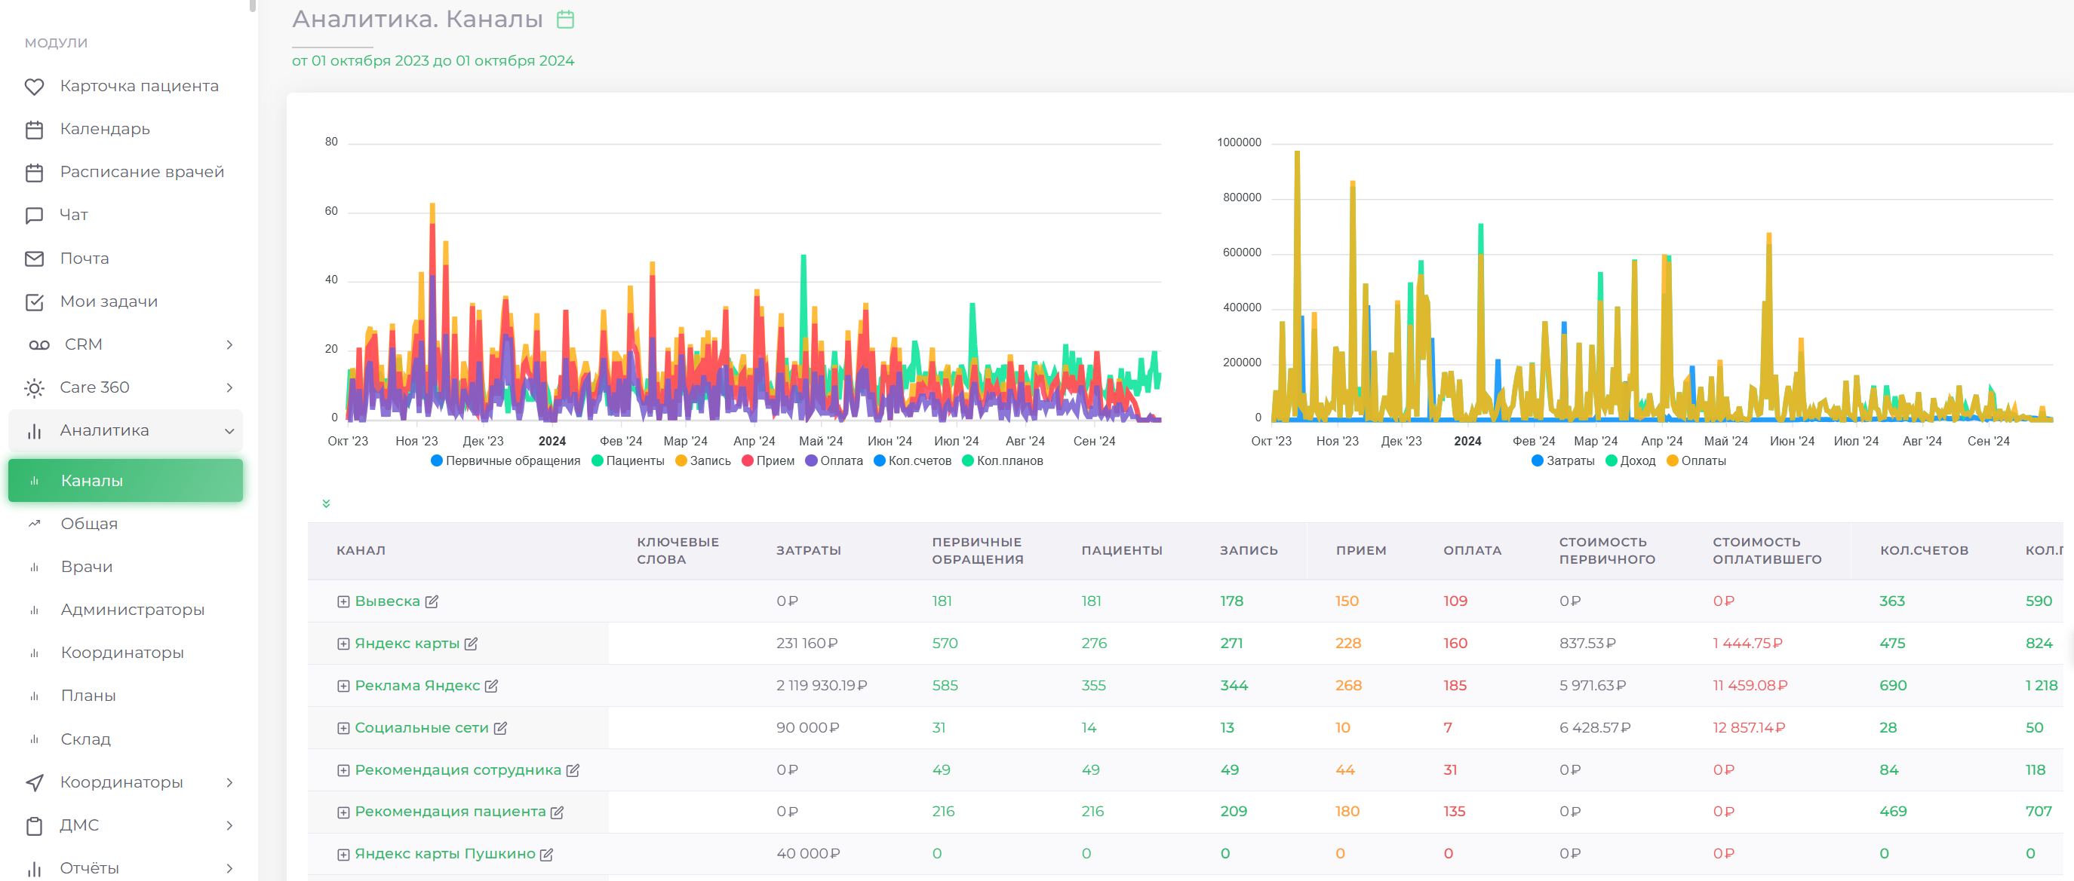The image size is (2074, 881).
Task: Open the Реклама Яндекс channel link
Action: pos(417,686)
